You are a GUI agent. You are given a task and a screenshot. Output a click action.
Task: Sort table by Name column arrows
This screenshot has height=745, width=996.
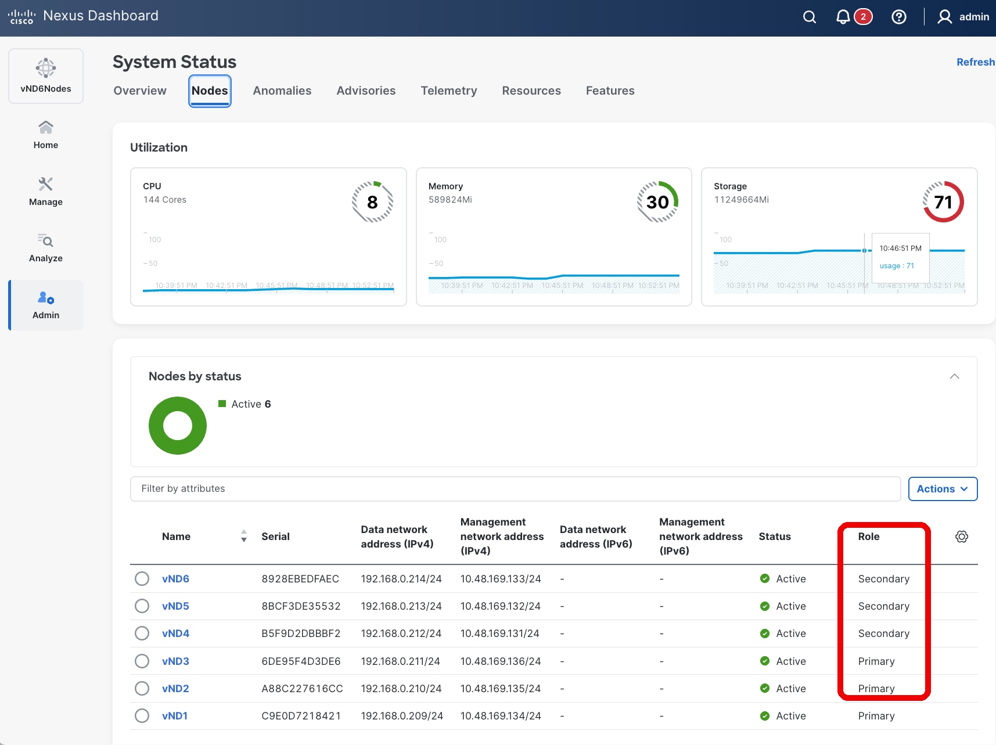pyautogui.click(x=244, y=536)
